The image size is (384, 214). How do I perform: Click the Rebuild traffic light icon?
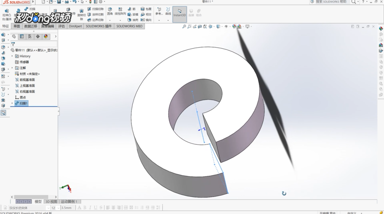pyautogui.click(x=90, y=2)
